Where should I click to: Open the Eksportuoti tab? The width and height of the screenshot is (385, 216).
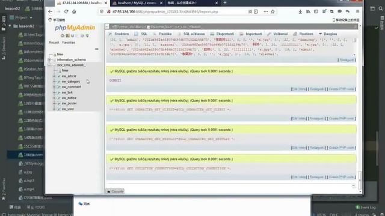(222, 34)
